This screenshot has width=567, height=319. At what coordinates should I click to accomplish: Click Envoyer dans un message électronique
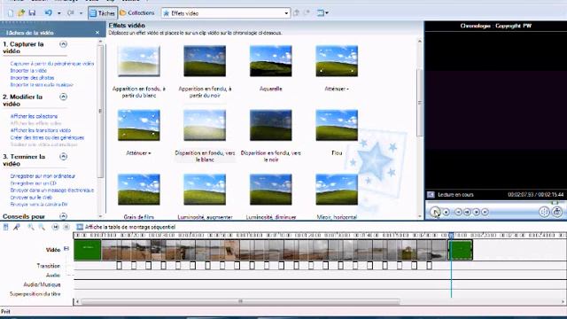52,191
